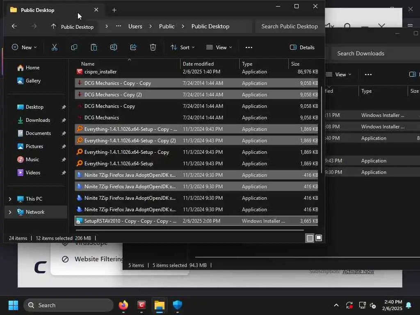The width and height of the screenshot is (420, 315).
Task: Switch to large thumbnails view layout
Action: [x=319, y=238]
